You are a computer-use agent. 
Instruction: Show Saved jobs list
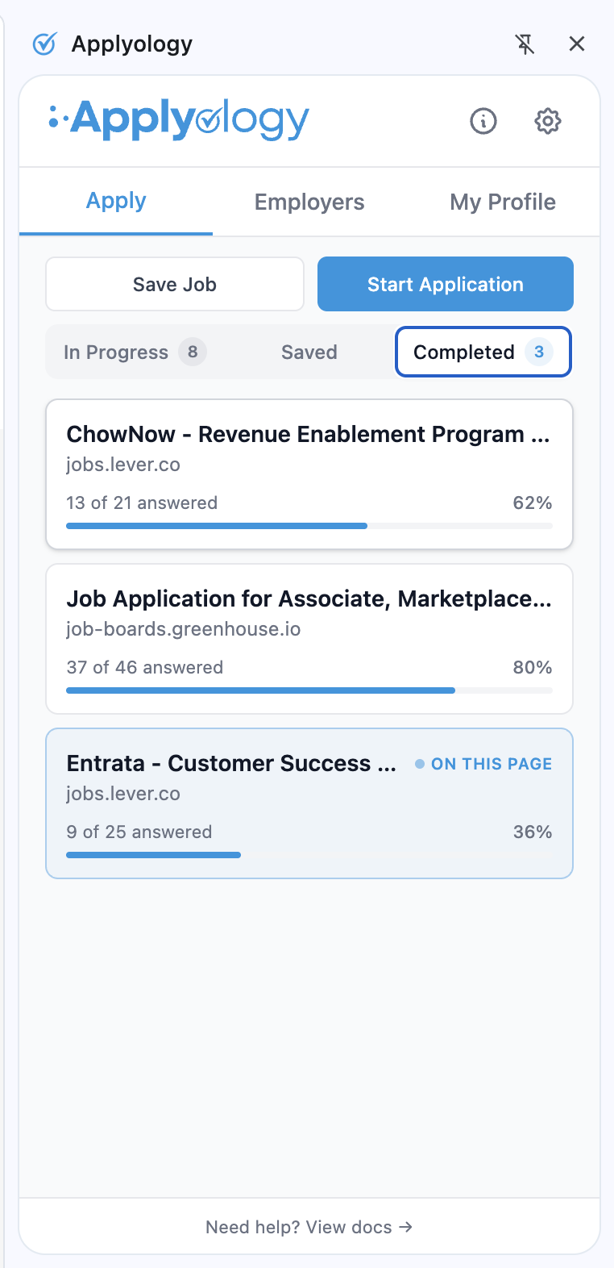[x=309, y=352]
